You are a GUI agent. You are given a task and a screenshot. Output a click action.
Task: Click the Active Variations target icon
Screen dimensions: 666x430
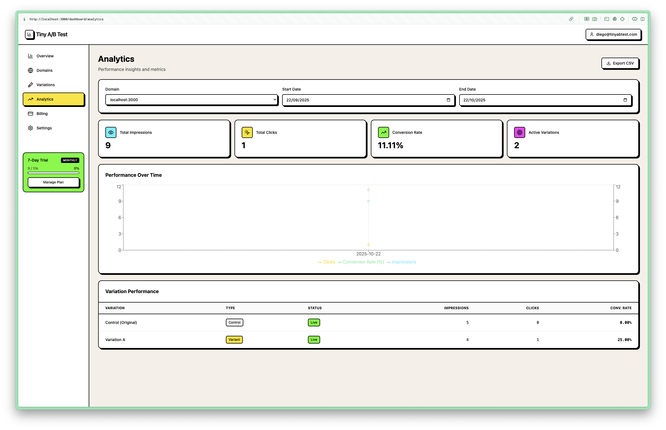click(x=519, y=132)
